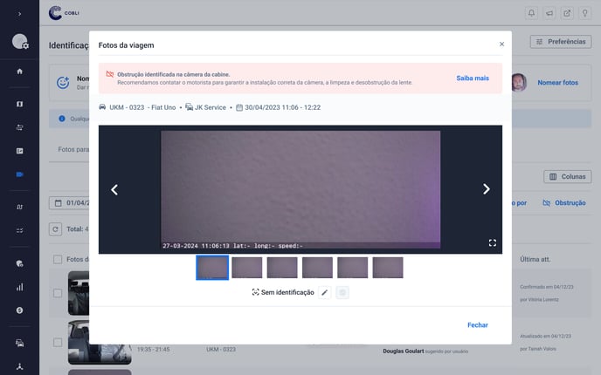The width and height of the screenshot is (601, 375).
Task: Click the 'UKM - 0323 - Fiat Uno' vehicle text
Action: point(142,107)
